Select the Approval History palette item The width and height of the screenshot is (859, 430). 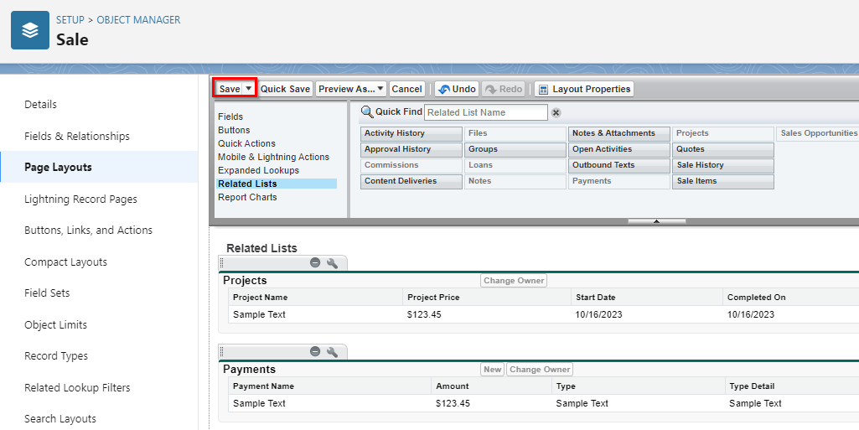point(411,149)
